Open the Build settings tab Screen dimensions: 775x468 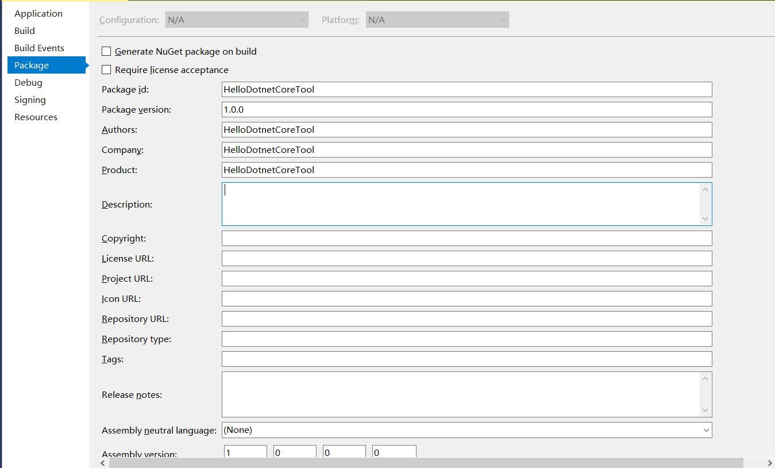(25, 31)
